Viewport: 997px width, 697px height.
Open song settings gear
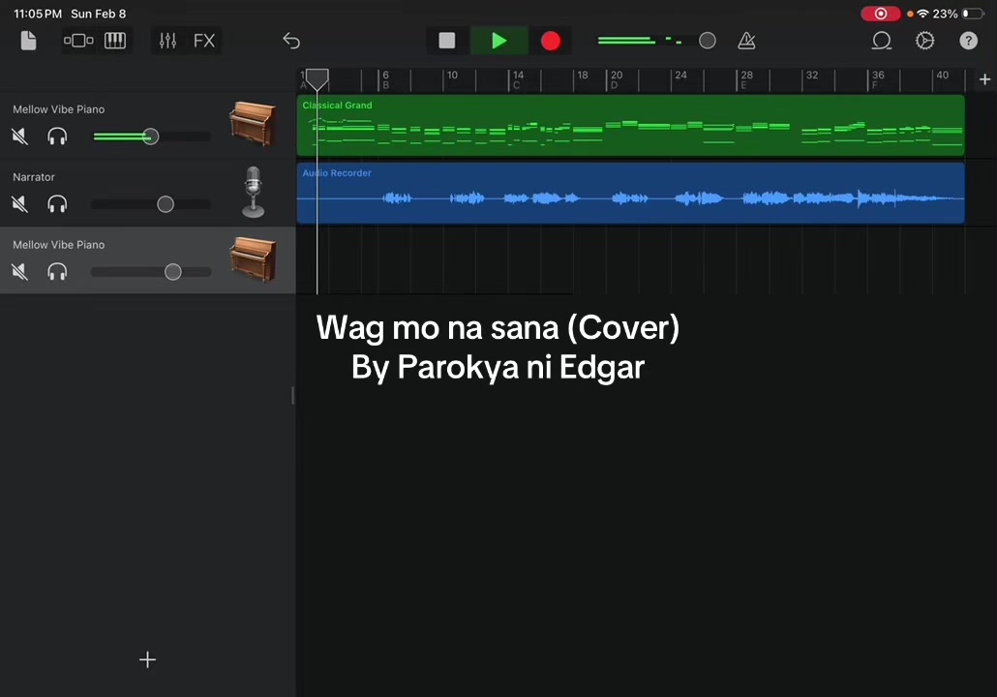pyautogui.click(x=924, y=41)
